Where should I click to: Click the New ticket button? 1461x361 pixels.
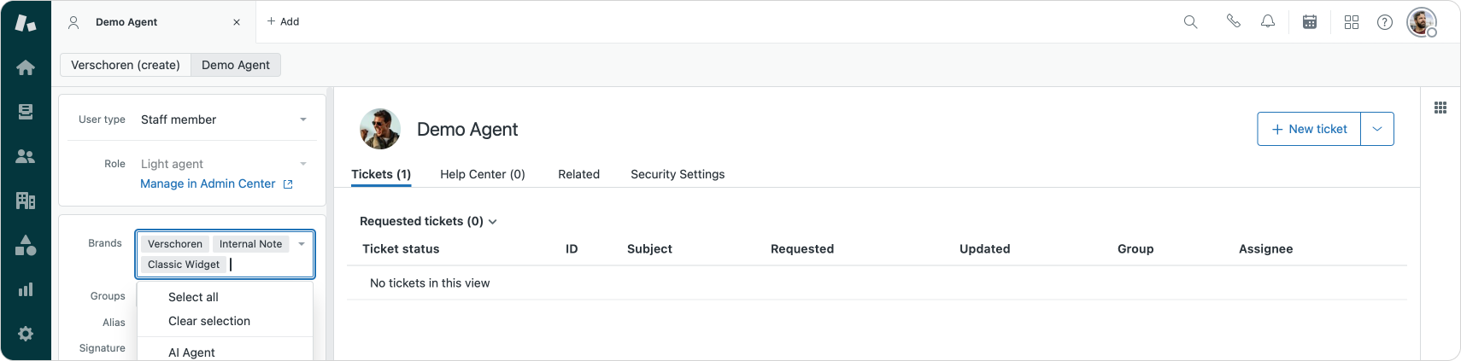pyautogui.click(x=1309, y=129)
